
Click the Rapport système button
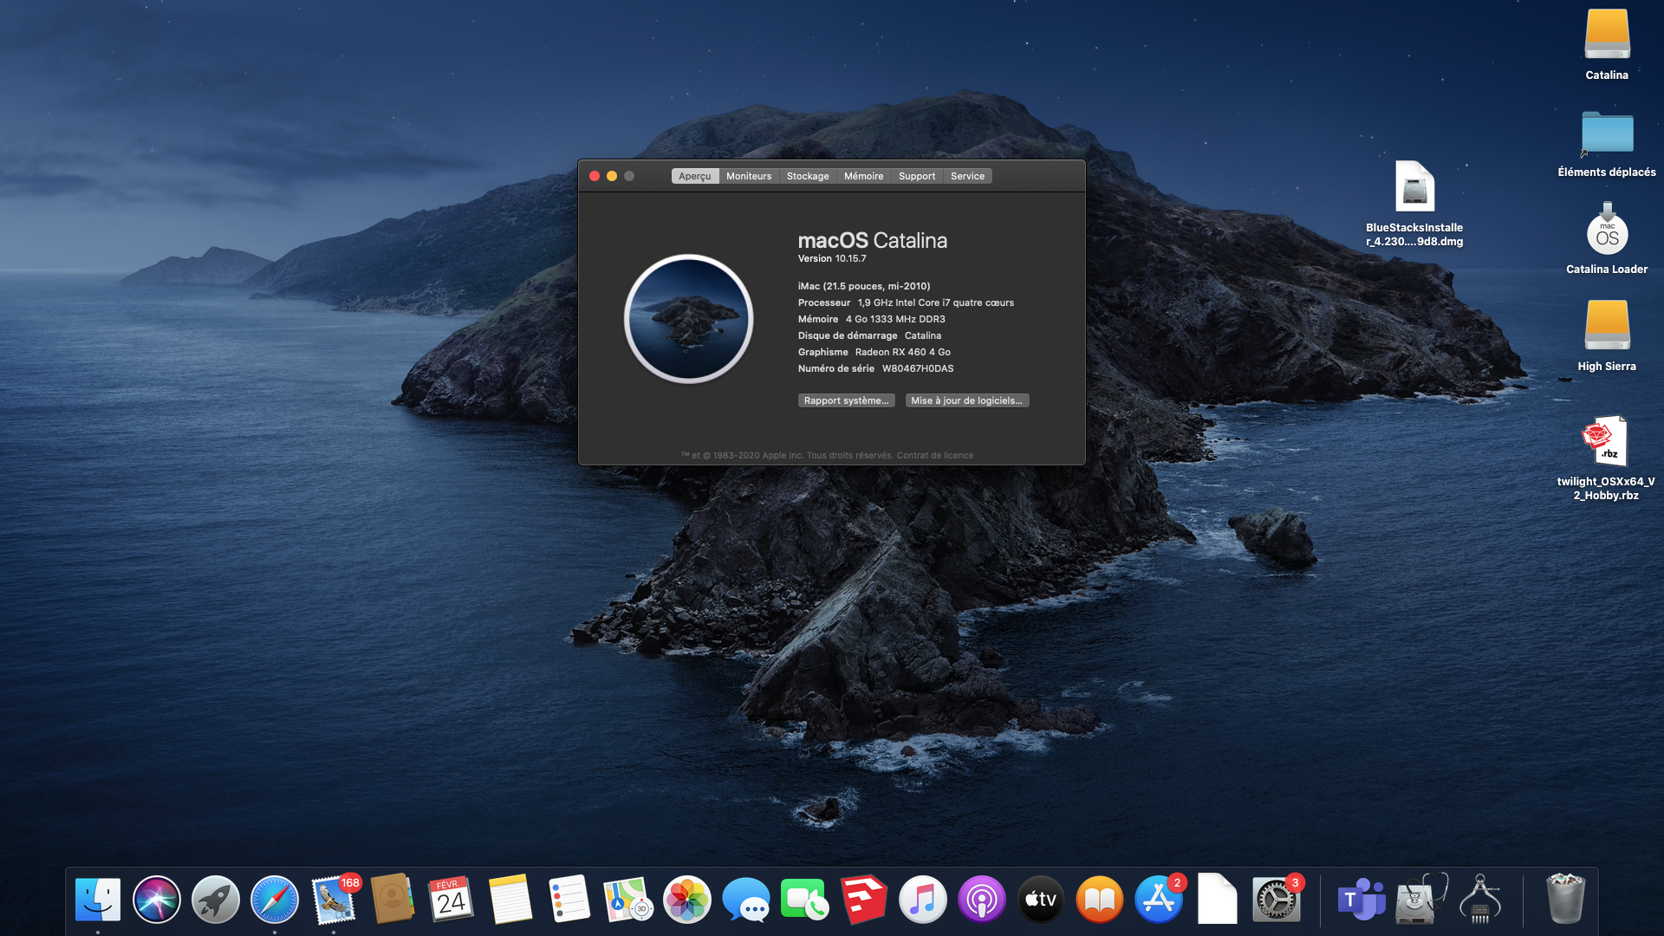pos(846,400)
